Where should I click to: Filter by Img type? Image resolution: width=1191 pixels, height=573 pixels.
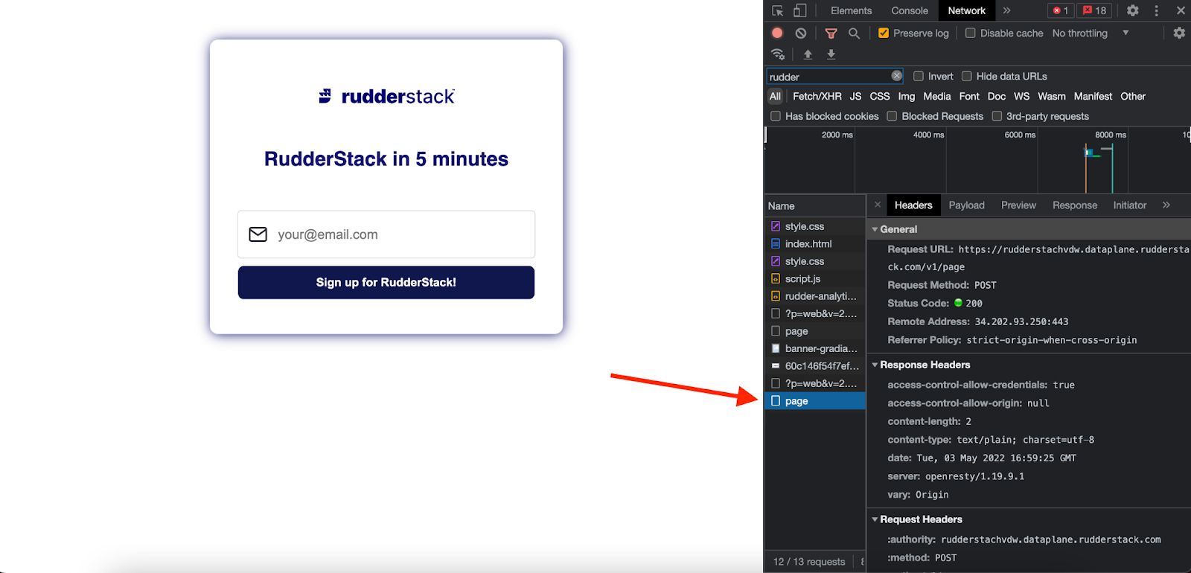point(906,96)
